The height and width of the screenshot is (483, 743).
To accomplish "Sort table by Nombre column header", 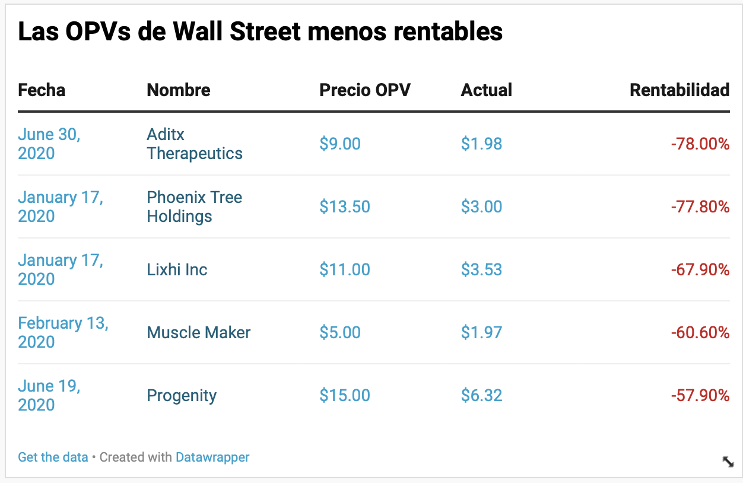I will (x=179, y=90).
